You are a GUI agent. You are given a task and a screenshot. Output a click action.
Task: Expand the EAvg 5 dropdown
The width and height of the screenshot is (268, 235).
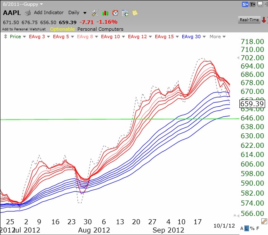72,37
